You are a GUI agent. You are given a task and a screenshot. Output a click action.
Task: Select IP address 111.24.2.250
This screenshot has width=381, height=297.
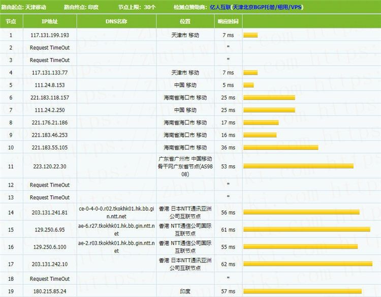50,110
